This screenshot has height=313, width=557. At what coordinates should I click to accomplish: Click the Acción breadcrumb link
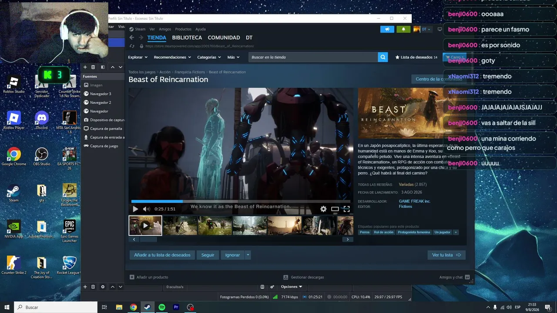165,72
